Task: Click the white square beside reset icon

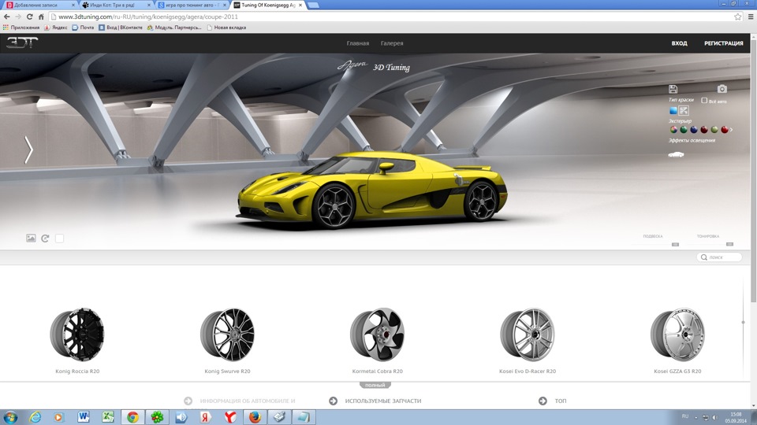Action: pos(59,238)
